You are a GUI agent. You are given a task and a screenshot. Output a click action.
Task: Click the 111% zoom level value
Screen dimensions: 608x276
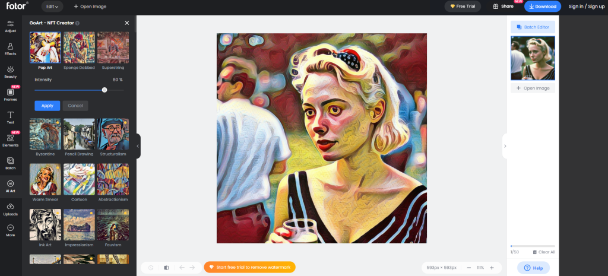tap(480, 268)
